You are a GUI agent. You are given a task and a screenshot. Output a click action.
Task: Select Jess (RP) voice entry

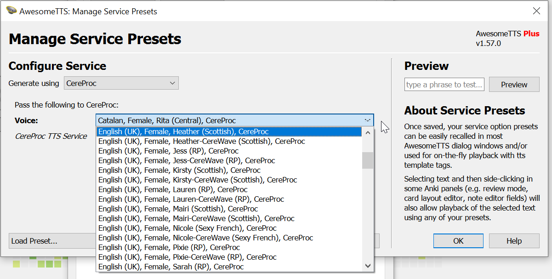click(x=168, y=151)
